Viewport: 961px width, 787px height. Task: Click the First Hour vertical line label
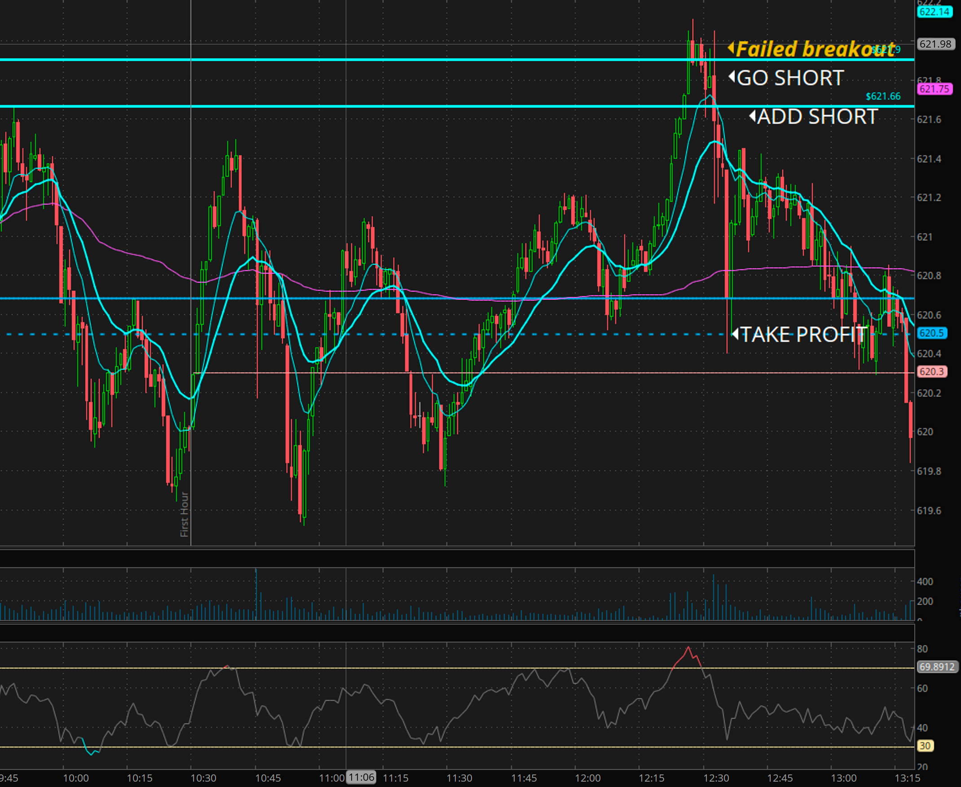point(184,514)
